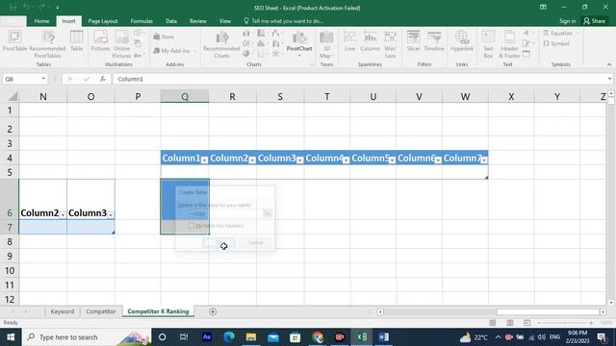Click the PivotTable icon
This screenshot has width=616, height=346.
[14, 40]
